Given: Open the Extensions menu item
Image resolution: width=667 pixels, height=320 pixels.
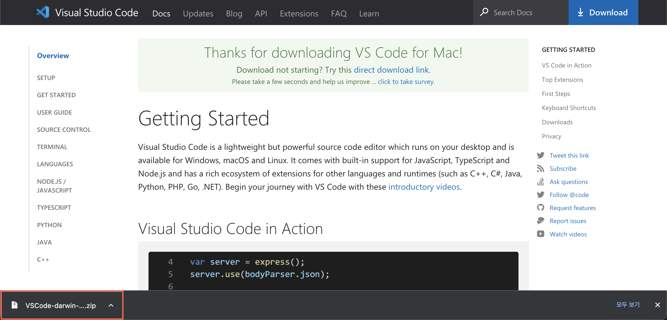Looking at the screenshot, I should (x=299, y=13).
